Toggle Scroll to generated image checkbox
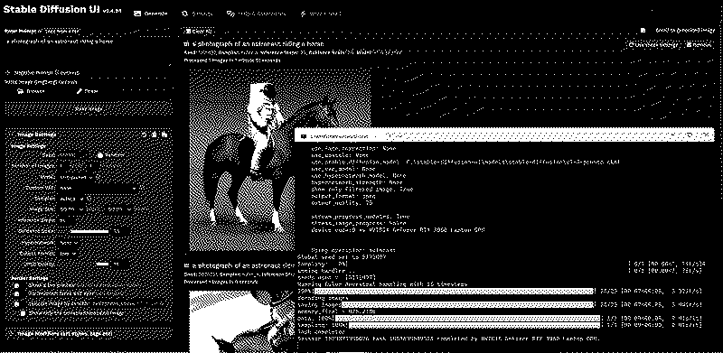The image size is (723, 353). coord(643,31)
